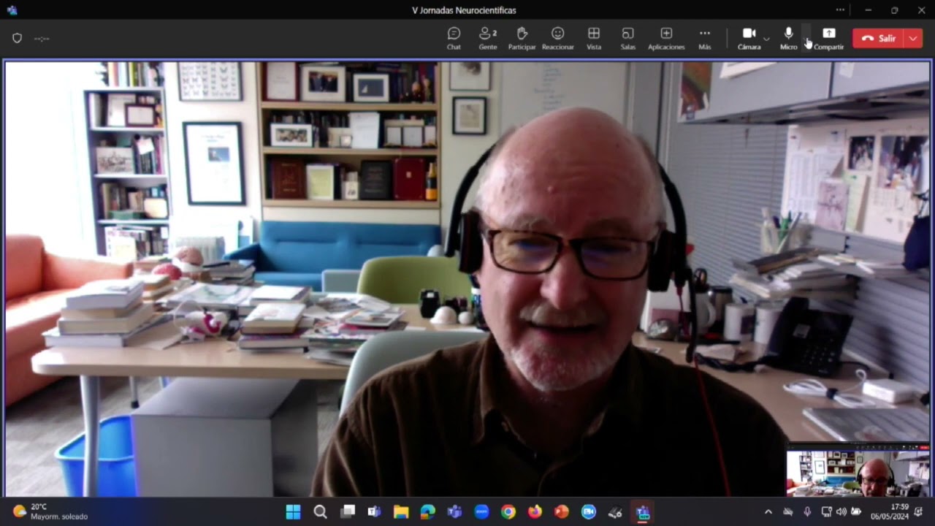Change layout with the Vista icon
The image size is (935, 526).
594,38
